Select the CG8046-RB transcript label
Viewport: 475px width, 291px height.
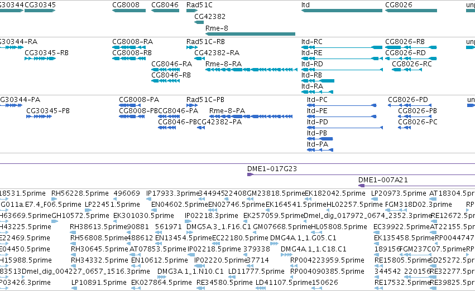[171, 75]
